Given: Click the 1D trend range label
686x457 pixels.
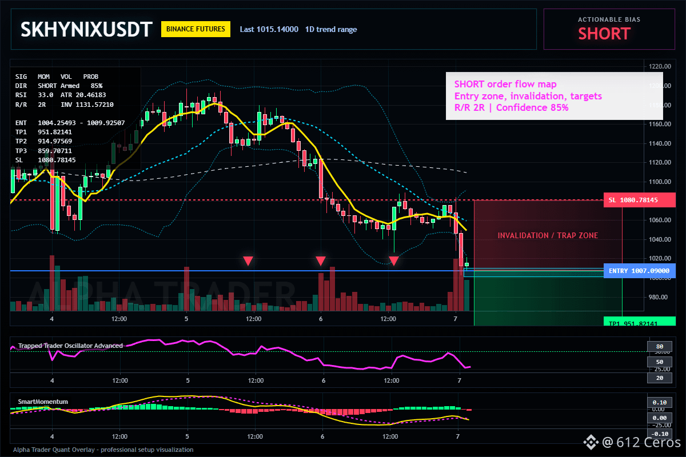Looking at the screenshot, I should (x=331, y=29).
